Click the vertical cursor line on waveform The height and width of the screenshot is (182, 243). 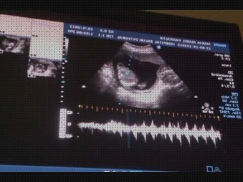click(129, 128)
